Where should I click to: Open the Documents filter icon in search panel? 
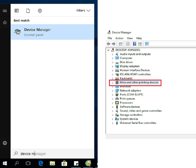click(28, 11)
